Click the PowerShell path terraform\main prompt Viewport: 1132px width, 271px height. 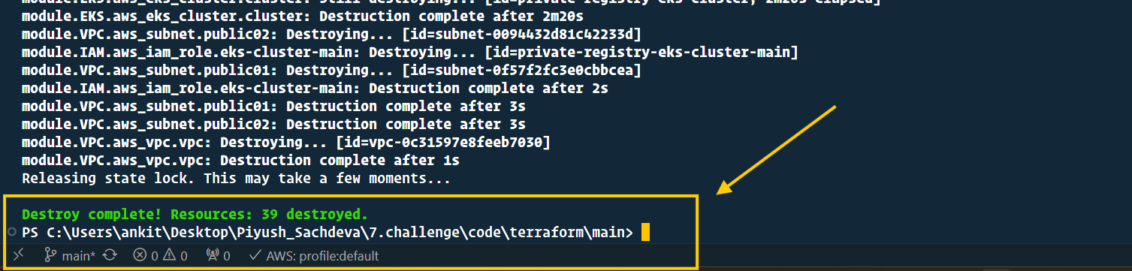tap(328, 233)
